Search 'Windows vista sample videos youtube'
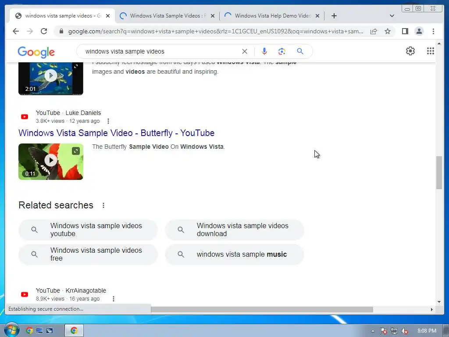Image resolution: width=449 pixels, height=337 pixels. (x=88, y=230)
